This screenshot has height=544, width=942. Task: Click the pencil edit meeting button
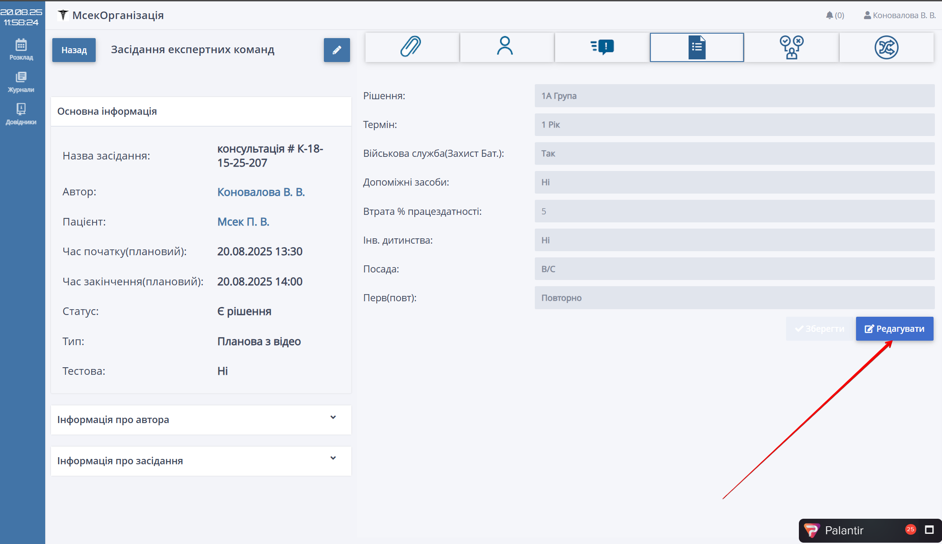337,50
